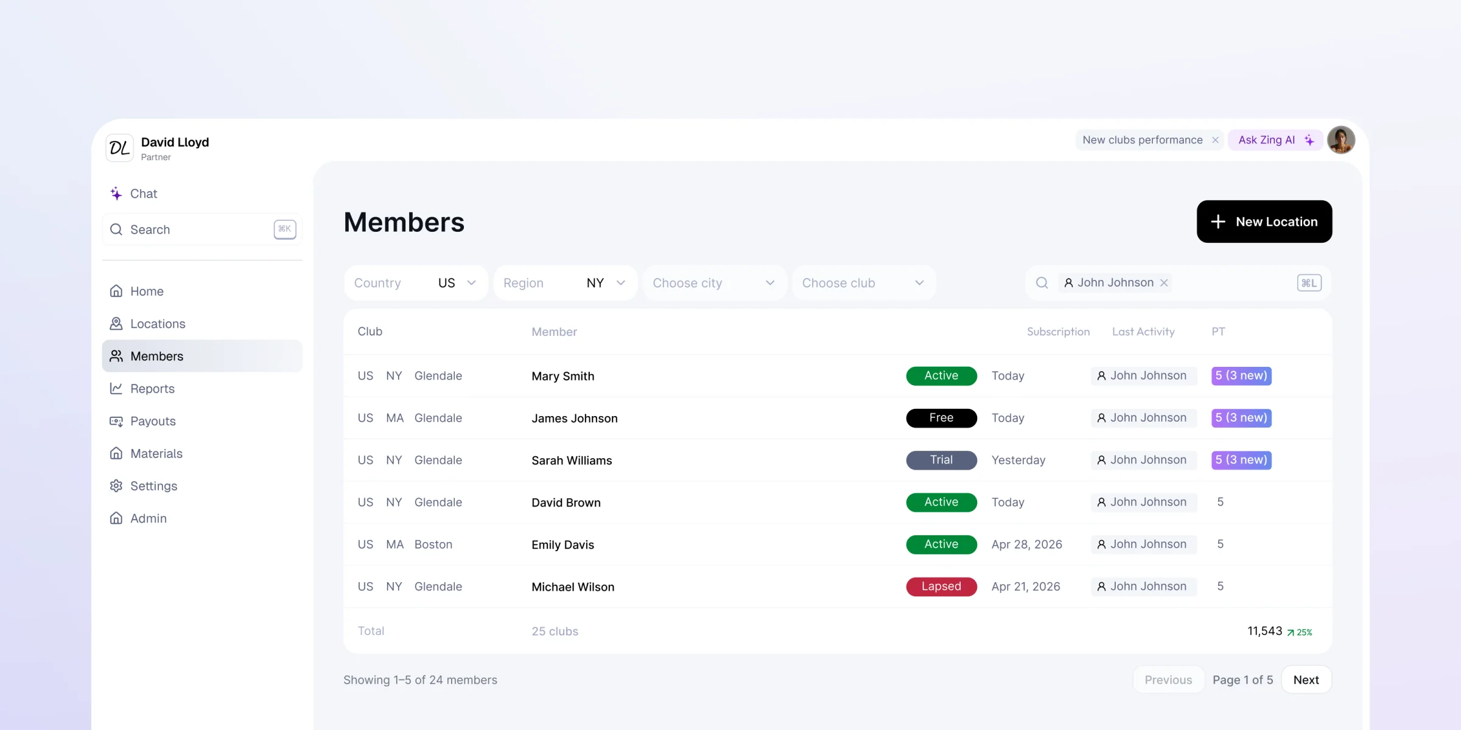This screenshot has height=730, width=1461.
Task: Click the Boston club cell
Action: click(x=433, y=544)
